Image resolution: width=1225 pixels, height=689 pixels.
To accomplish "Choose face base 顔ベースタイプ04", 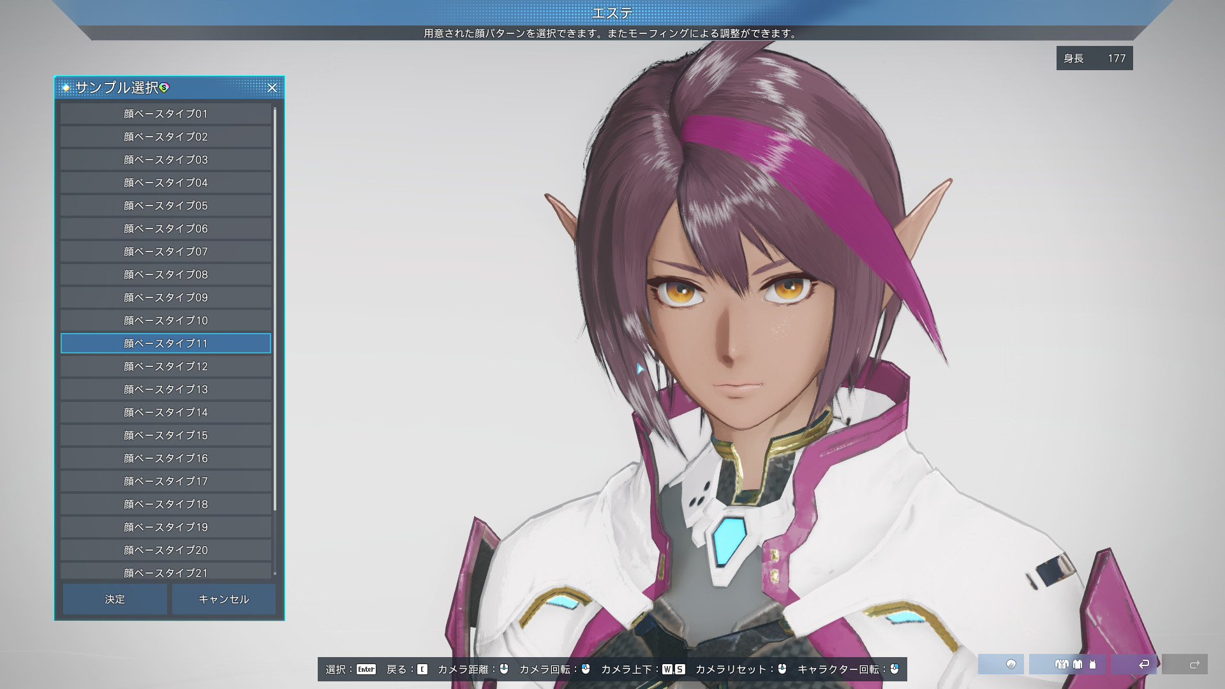I will [166, 182].
